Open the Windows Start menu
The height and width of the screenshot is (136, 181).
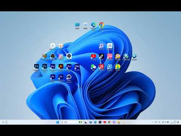58,122
